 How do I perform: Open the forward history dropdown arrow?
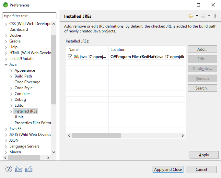[209, 16]
